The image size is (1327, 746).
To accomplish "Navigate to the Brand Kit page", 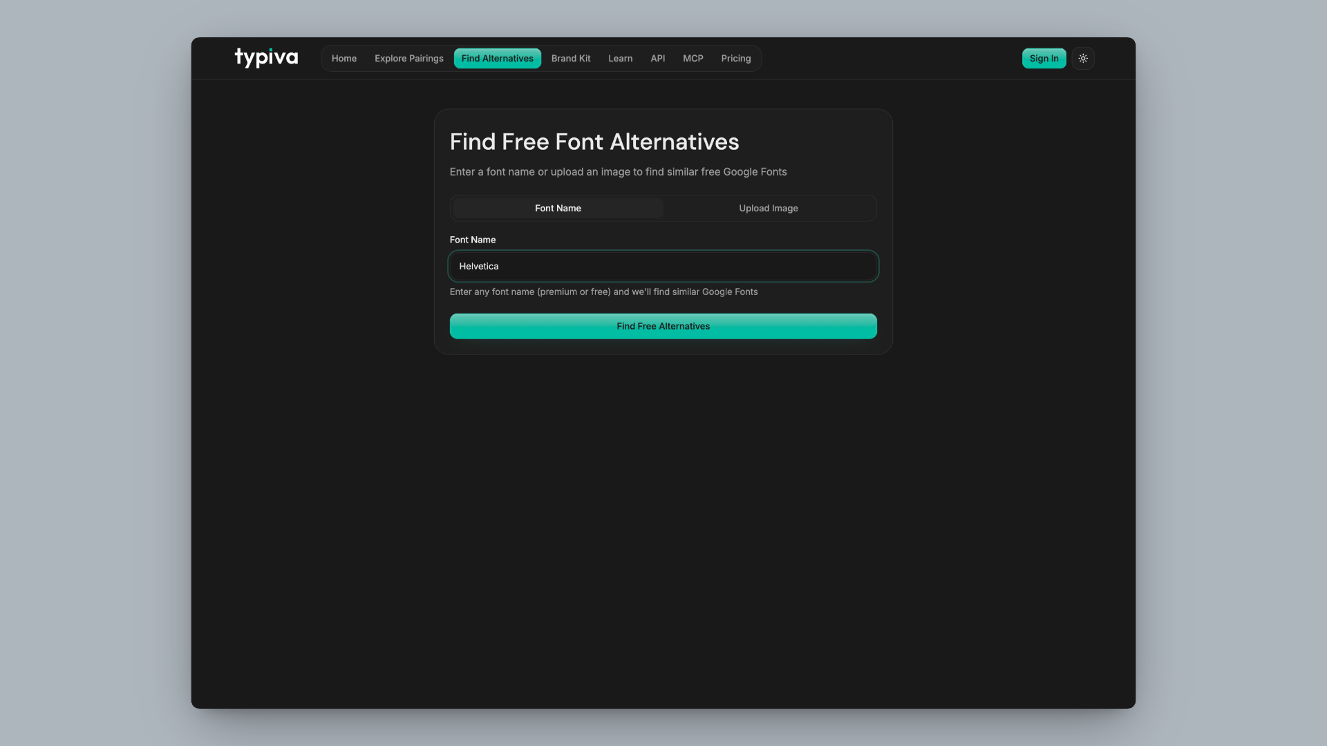I will [570, 58].
